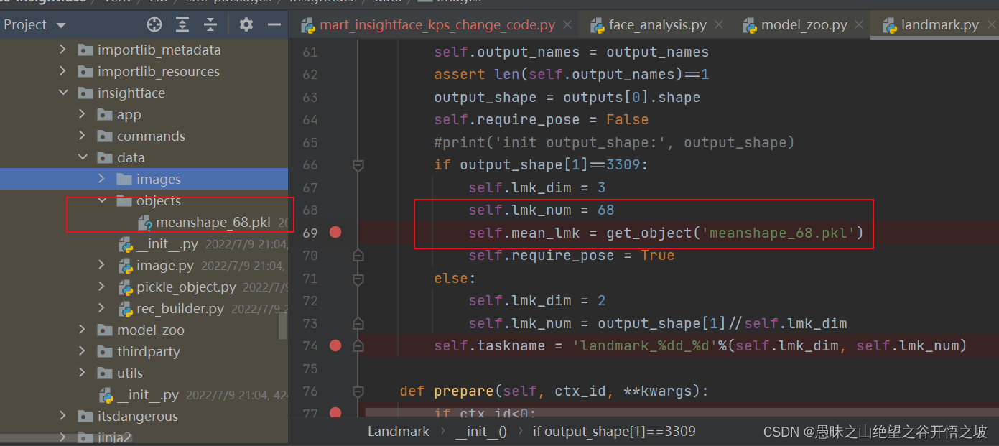The width and height of the screenshot is (999, 446).
Task: Click 'meanshape_68.pkl' string on line 69
Action: (x=779, y=233)
